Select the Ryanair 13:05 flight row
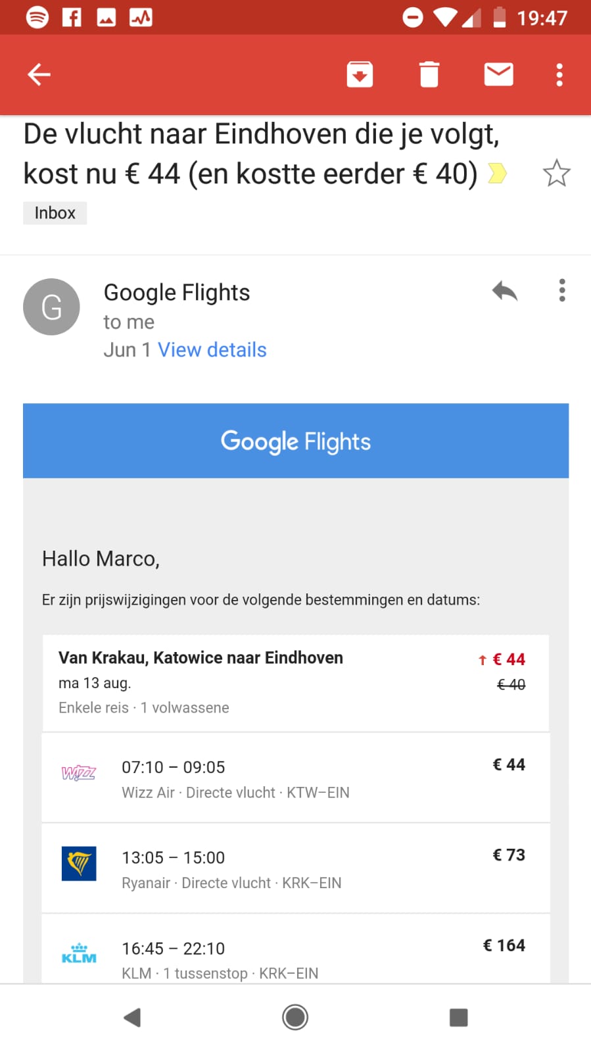 pyautogui.click(x=296, y=868)
